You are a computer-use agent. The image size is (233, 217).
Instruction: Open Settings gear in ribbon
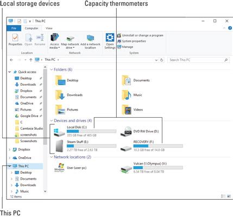(x=110, y=37)
